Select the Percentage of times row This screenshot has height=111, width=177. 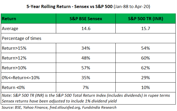[18, 38]
